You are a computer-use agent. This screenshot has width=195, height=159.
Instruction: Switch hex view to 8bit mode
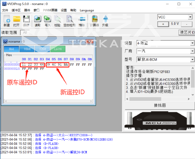(11, 49)
